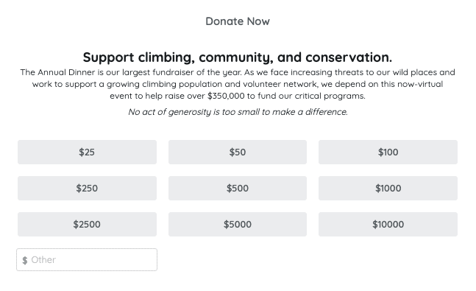The width and height of the screenshot is (476, 291).
Task: Select the $250 donation amount
Action: point(87,188)
